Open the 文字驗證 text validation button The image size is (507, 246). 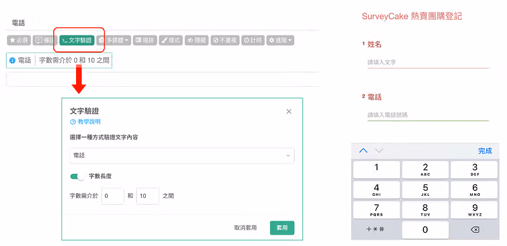pos(77,41)
